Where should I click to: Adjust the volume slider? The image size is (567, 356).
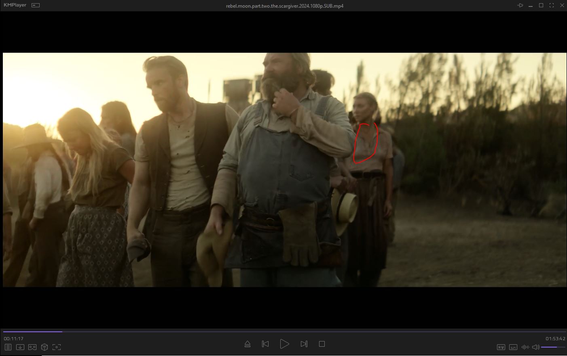pyautogui.click(x=552, y=347)
